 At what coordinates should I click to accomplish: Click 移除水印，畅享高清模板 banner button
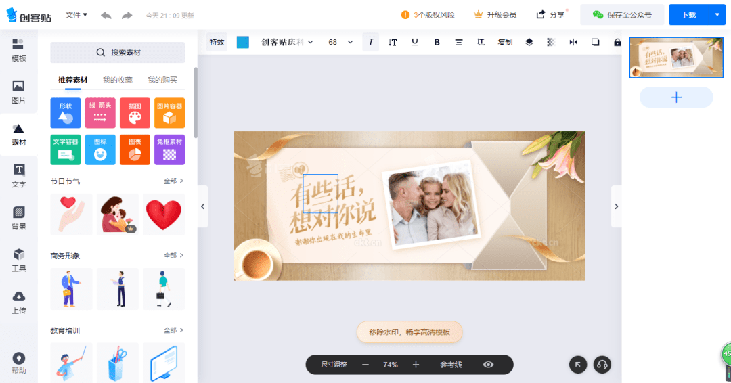tap(409, 332)
